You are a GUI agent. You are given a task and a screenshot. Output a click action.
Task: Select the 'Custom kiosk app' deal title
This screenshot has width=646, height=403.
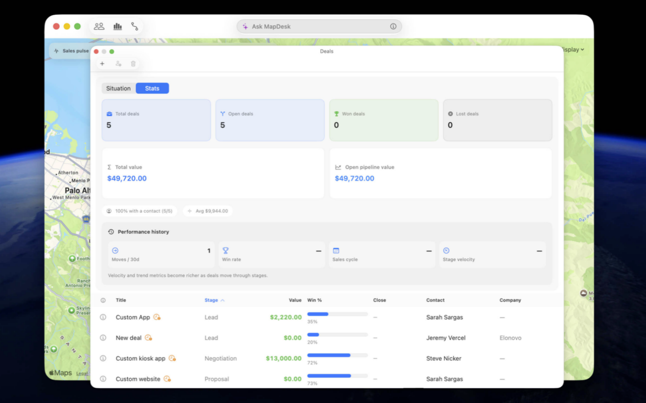tap(140, 358)
